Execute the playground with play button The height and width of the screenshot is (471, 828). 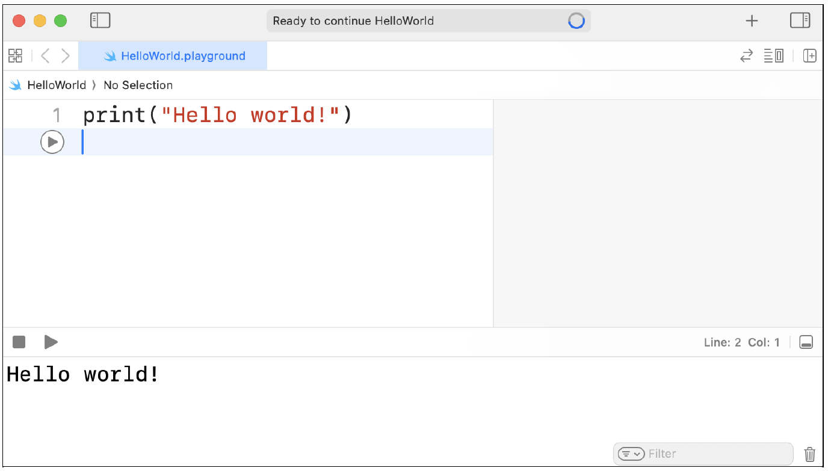[x=51, y=342]
